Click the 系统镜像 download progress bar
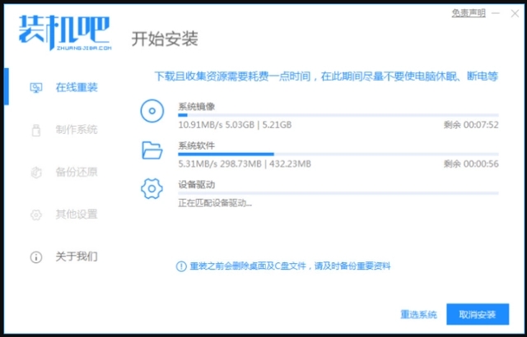 (x=338, y=115)
